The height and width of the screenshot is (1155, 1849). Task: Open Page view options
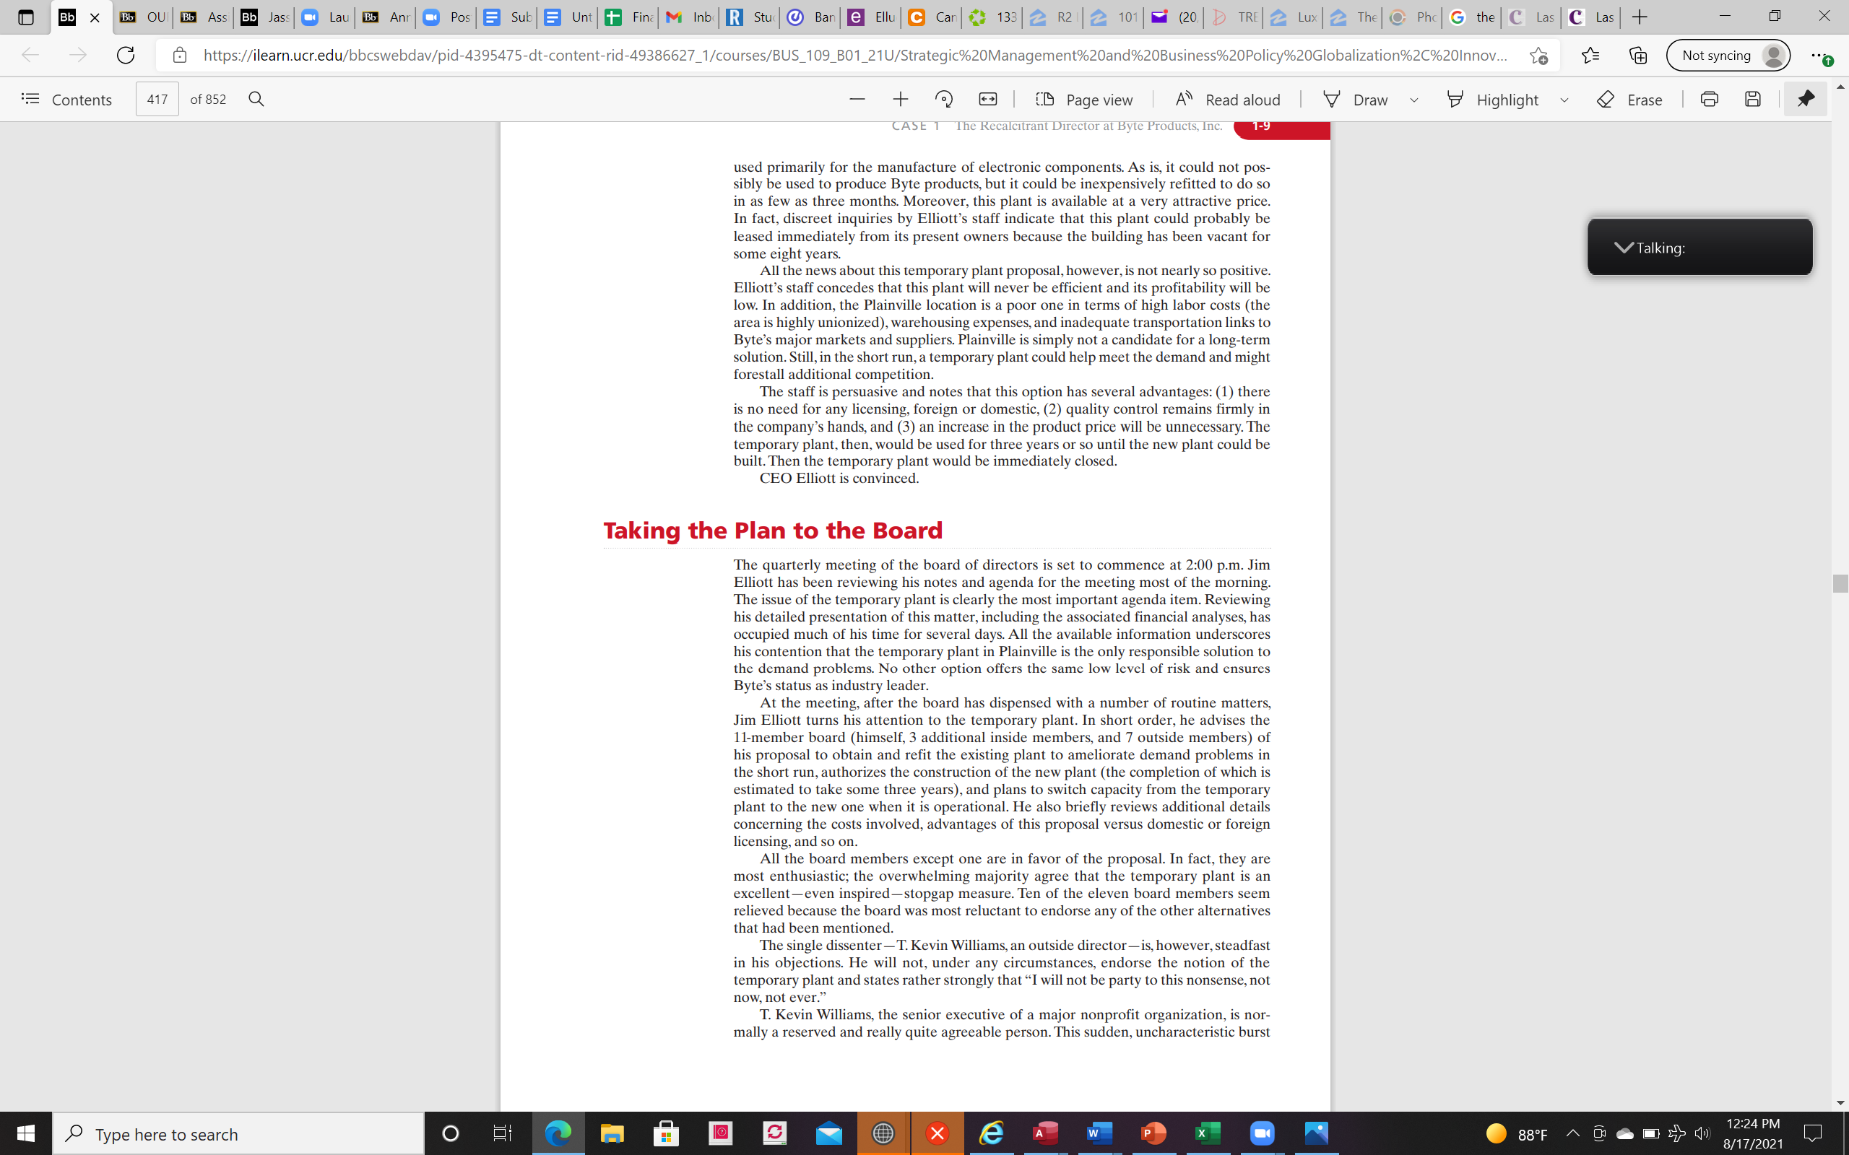[x=1084, y=100]
